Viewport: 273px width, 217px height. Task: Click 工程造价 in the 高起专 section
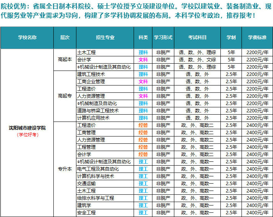click(x=86, y=89)
